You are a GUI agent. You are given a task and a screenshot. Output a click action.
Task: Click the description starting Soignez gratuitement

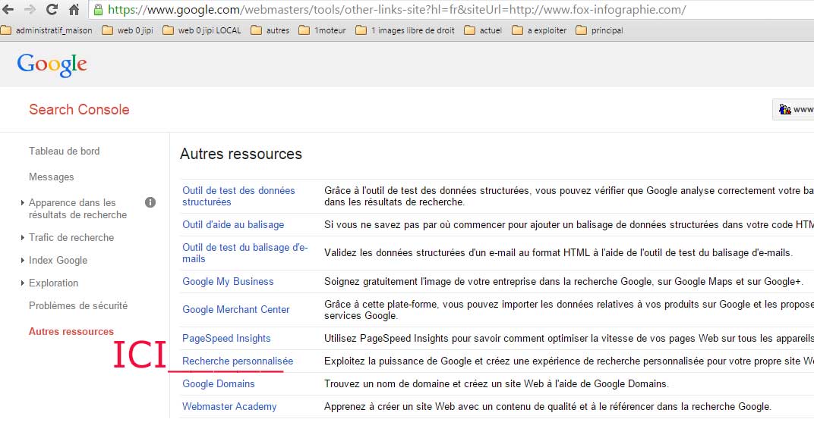click(x=563, y=281)
